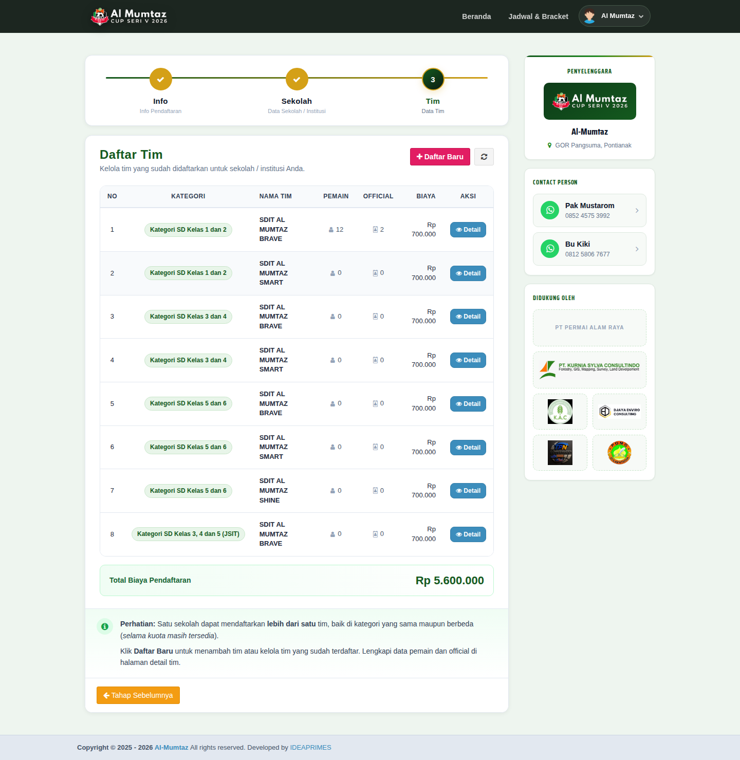This screenshot has width=740, height=760.
Task: Click Daftar Tim heading
Action: pyautogui.click(x=131, y=155)
